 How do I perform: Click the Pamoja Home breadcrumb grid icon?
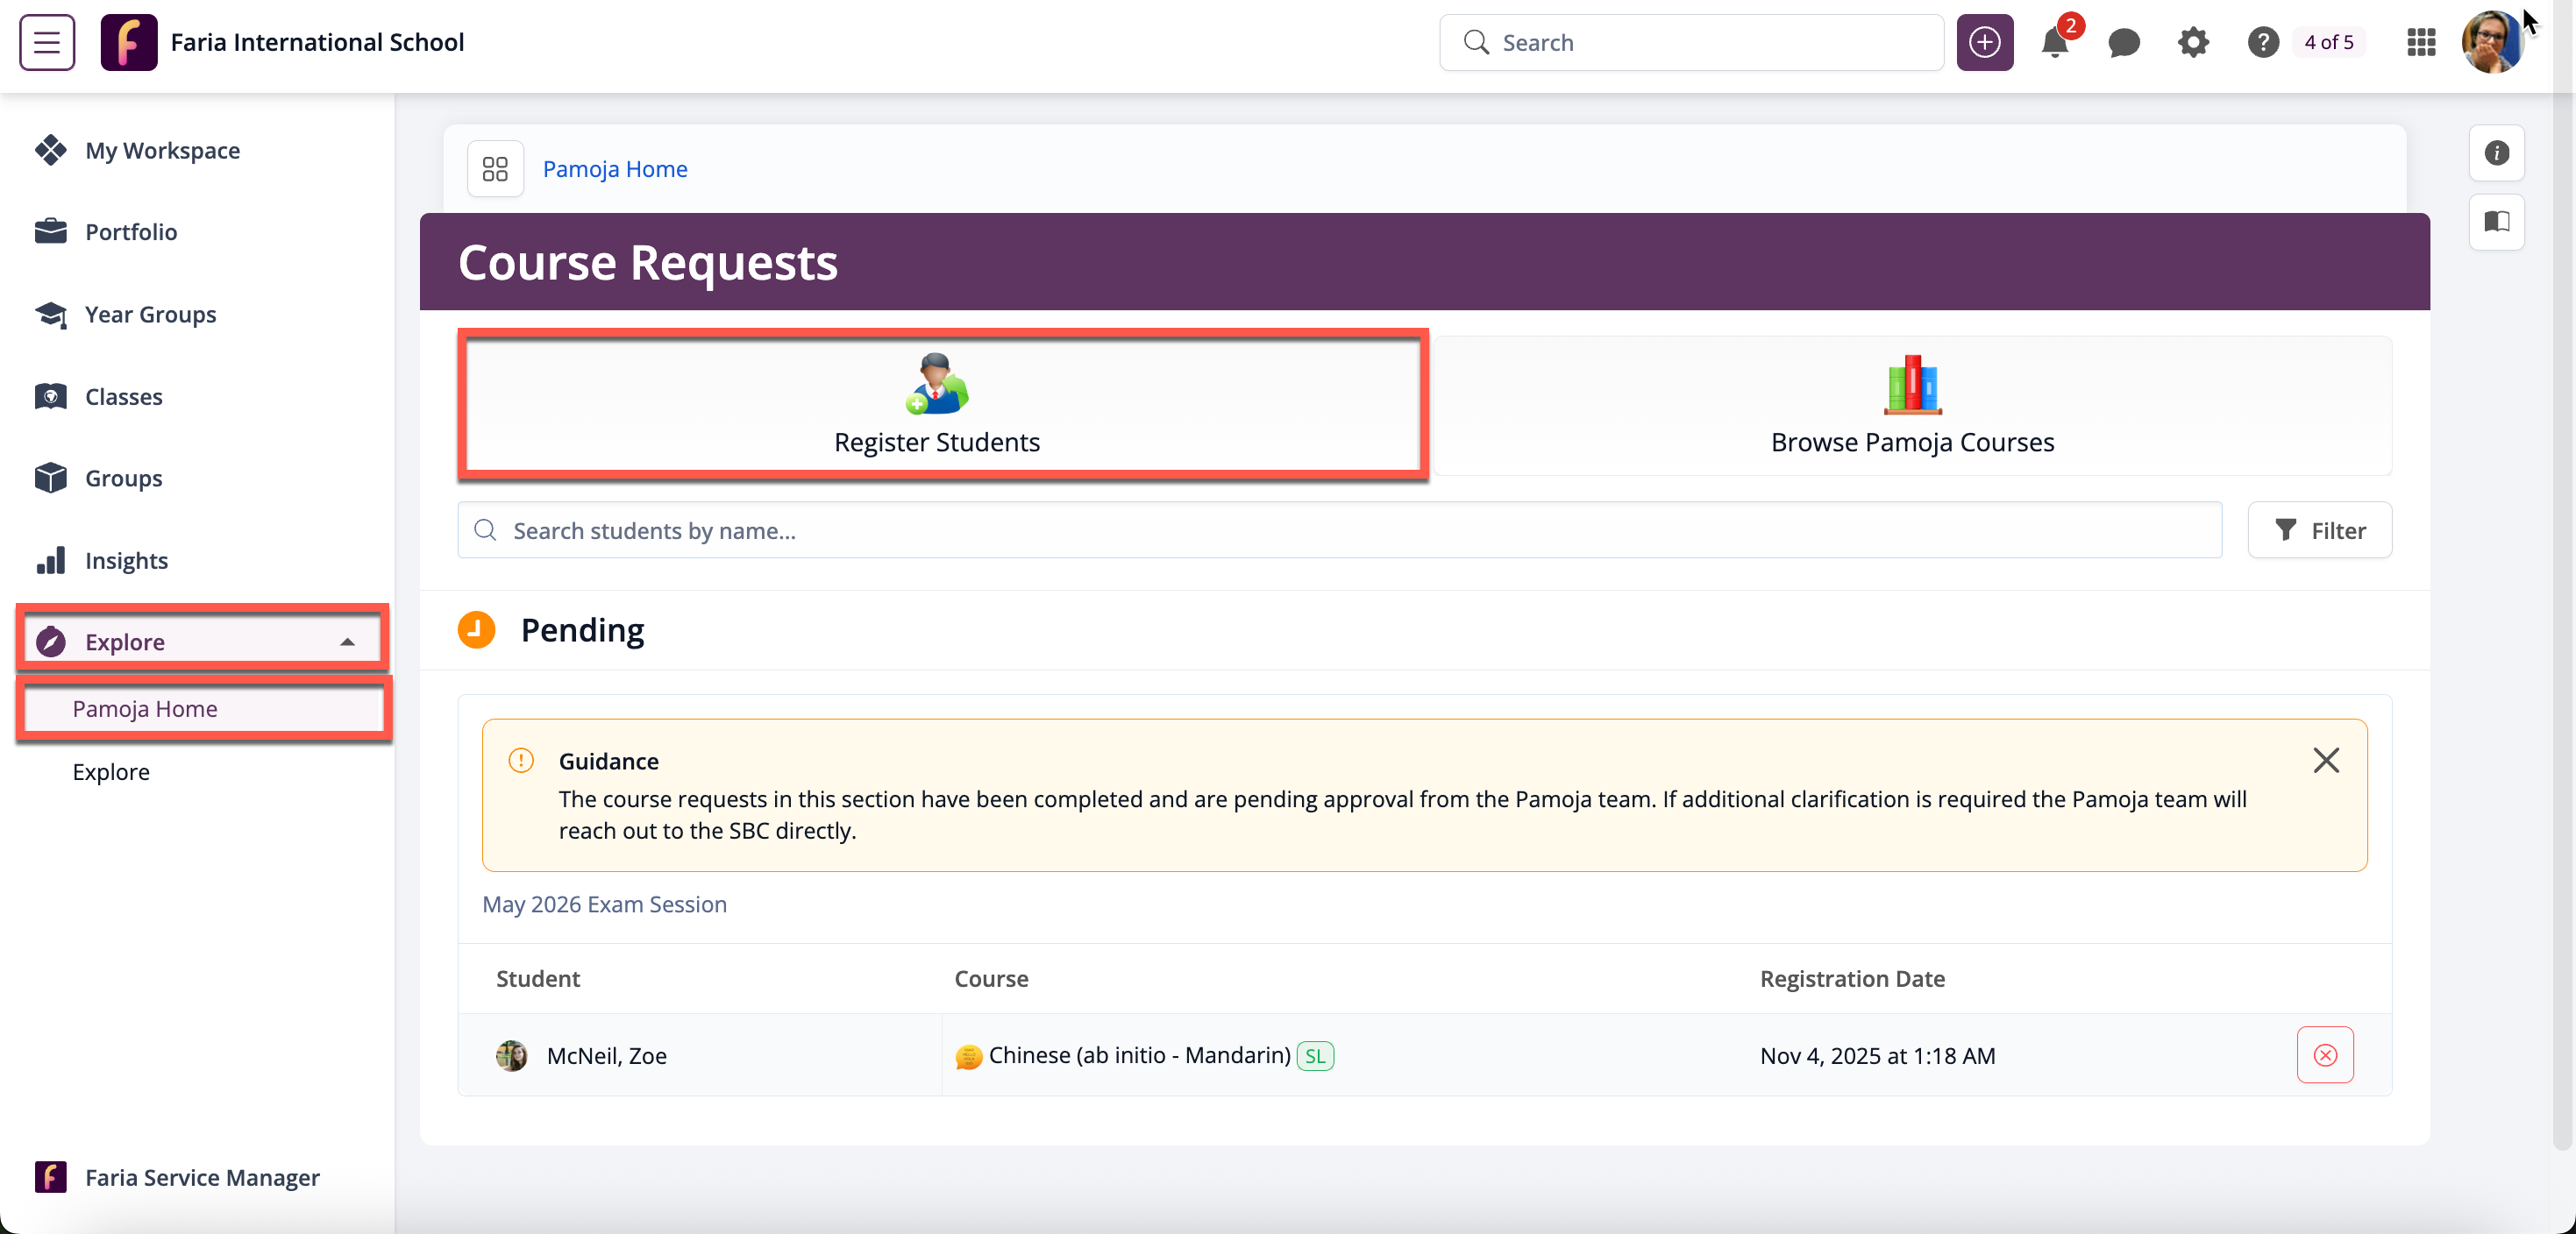pos(495,169)
